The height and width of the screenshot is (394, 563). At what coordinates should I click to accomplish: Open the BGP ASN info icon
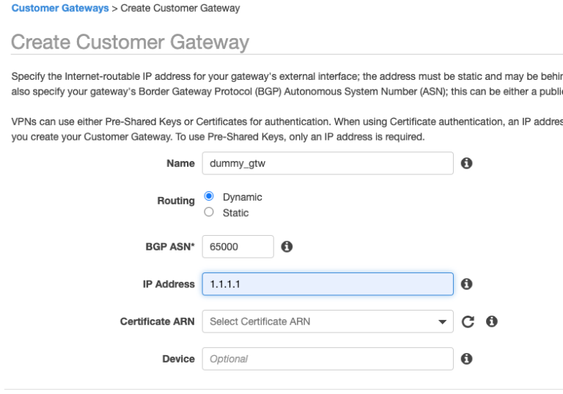(x=288, y=247)
